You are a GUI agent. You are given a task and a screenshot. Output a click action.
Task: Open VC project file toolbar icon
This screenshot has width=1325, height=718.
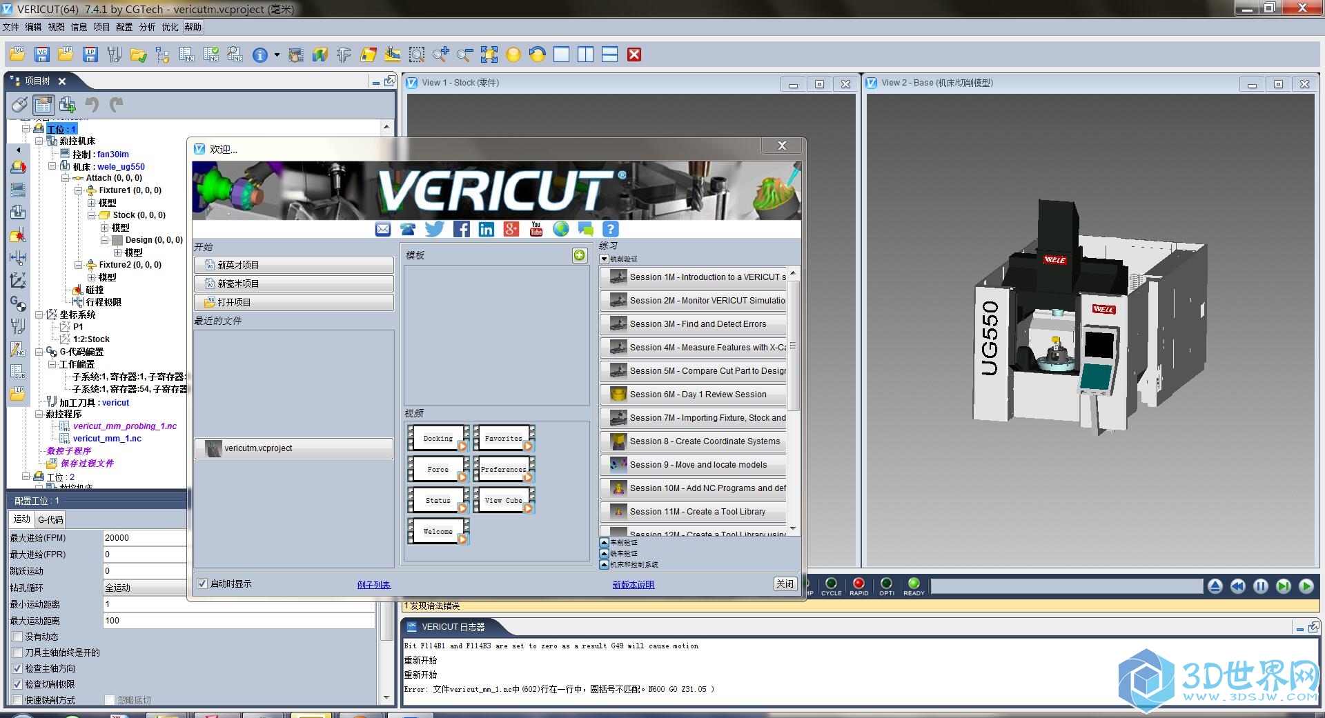tap(18, 54)
